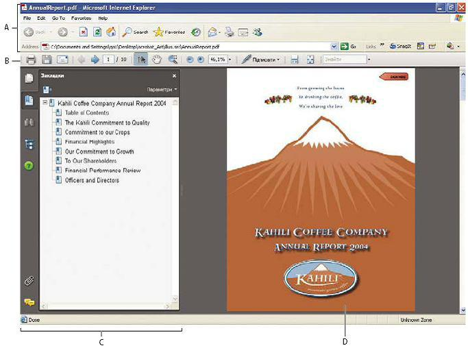Activate the Hand tool
Screen dimensions: 468x348
pos(157,60)
